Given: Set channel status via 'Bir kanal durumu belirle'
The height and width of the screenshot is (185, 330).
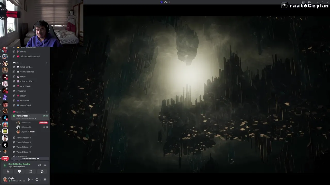Looking at the screenshot, I should coord(26,119).
